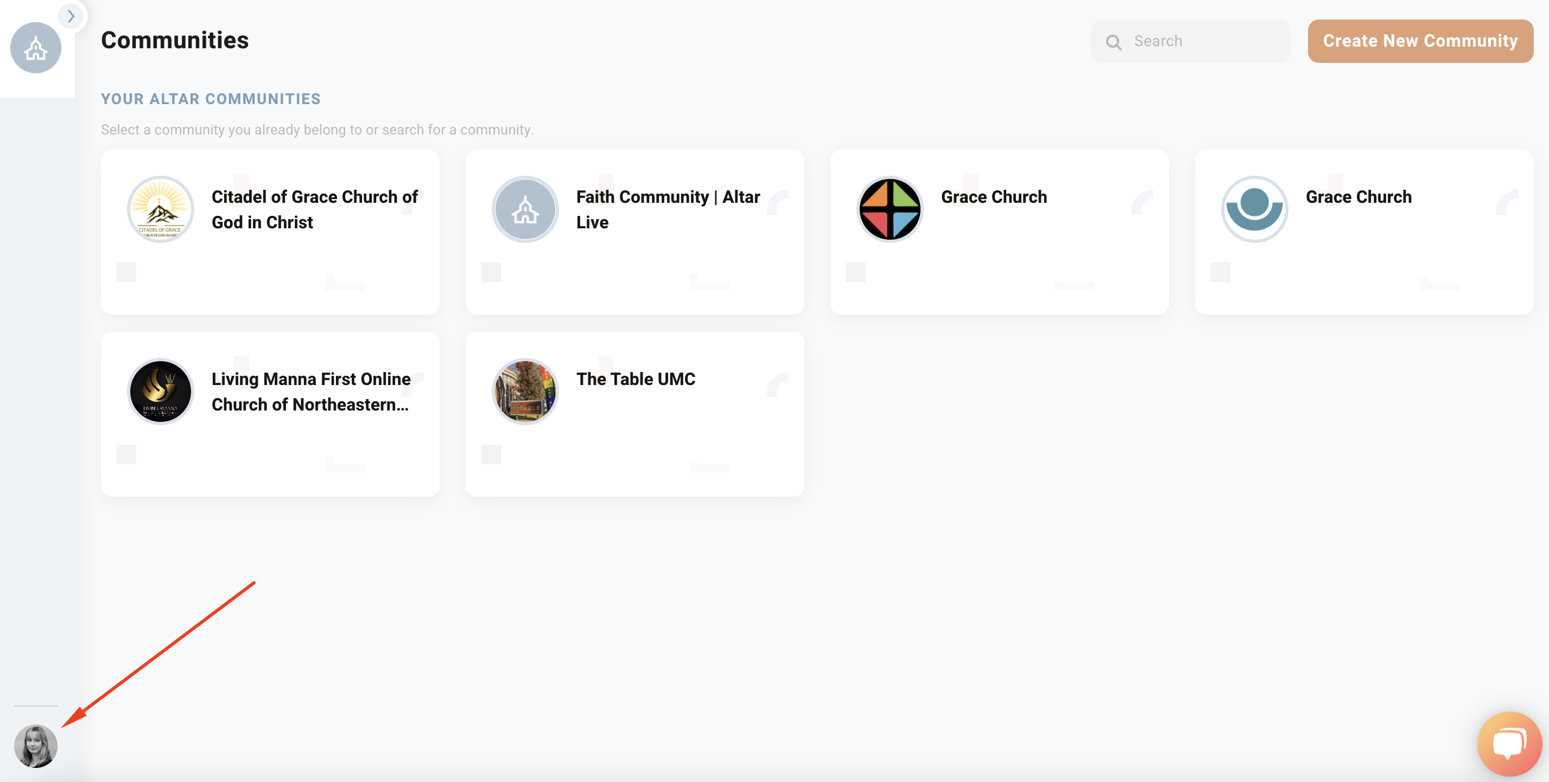Select The Table UMC community
The height and width of the screenshot is (782, 1549).
pos(635,379)
